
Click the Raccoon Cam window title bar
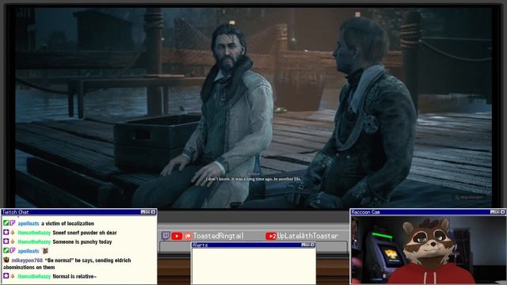(428, 212)
